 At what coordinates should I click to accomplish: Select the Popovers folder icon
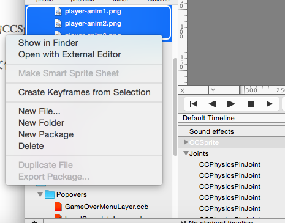click(50, 194)
